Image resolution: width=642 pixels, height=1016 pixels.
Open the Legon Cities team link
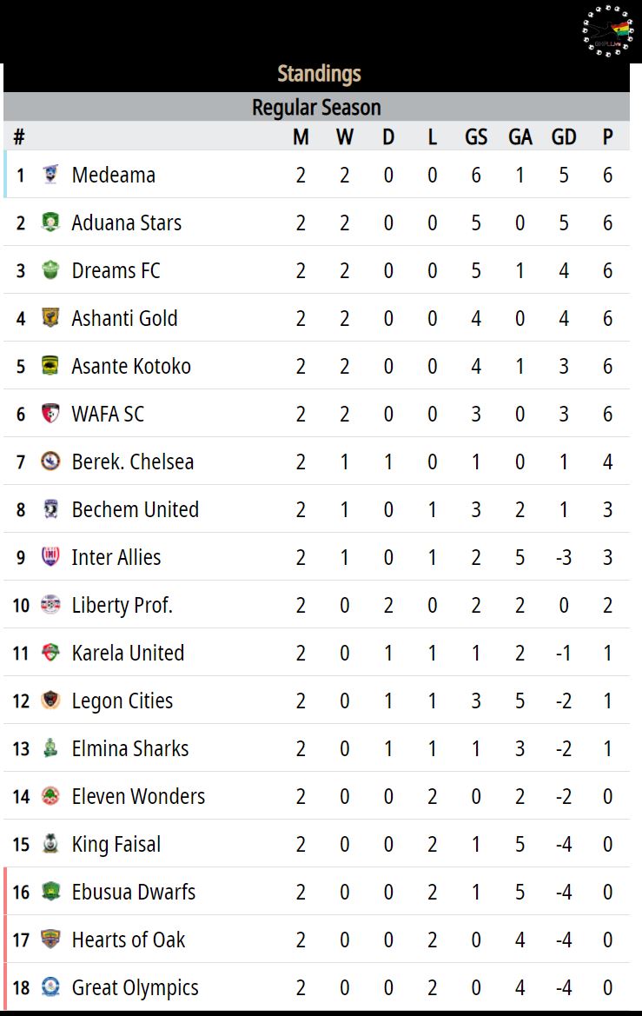tap(122, 701)
